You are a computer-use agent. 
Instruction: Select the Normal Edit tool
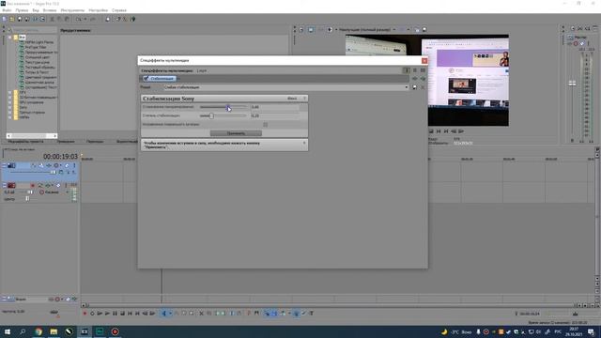164,314
